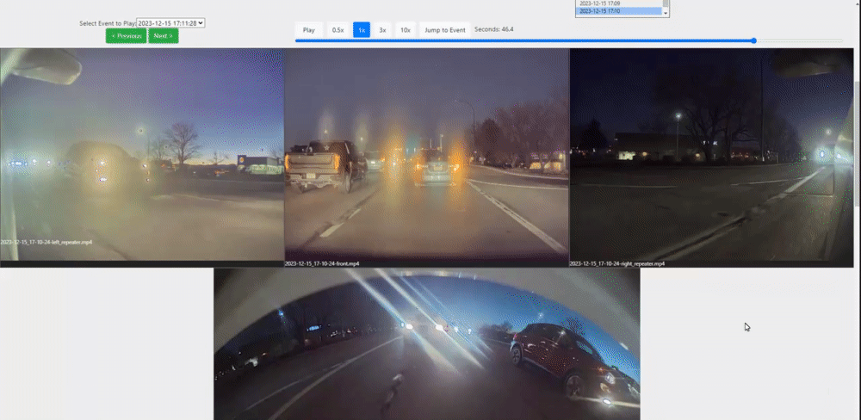Select the 1x playback speed
861x420 pixels.
[x=362, y=30]
